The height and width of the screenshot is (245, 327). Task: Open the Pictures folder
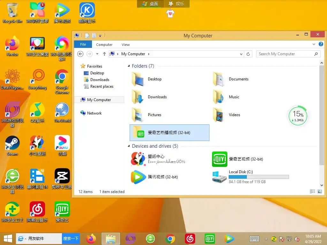pos(147,115)
